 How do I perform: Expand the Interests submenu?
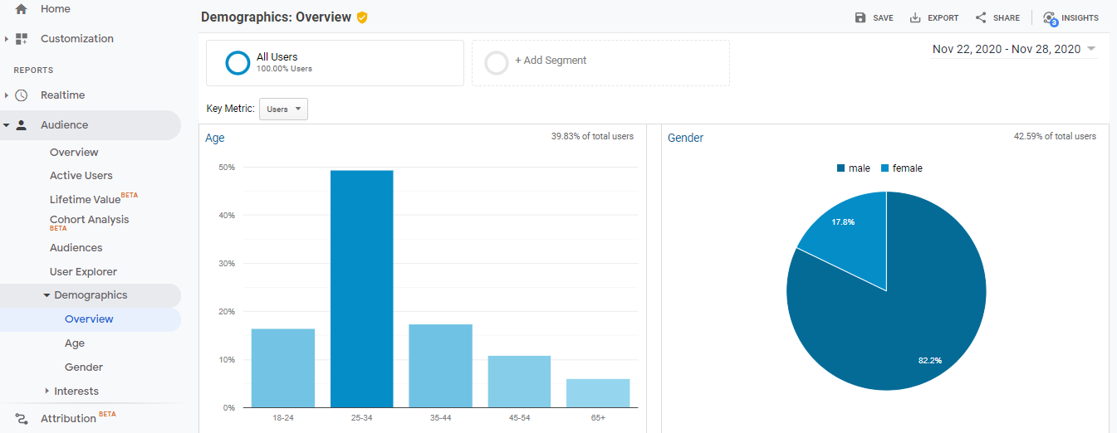[47, 392]
